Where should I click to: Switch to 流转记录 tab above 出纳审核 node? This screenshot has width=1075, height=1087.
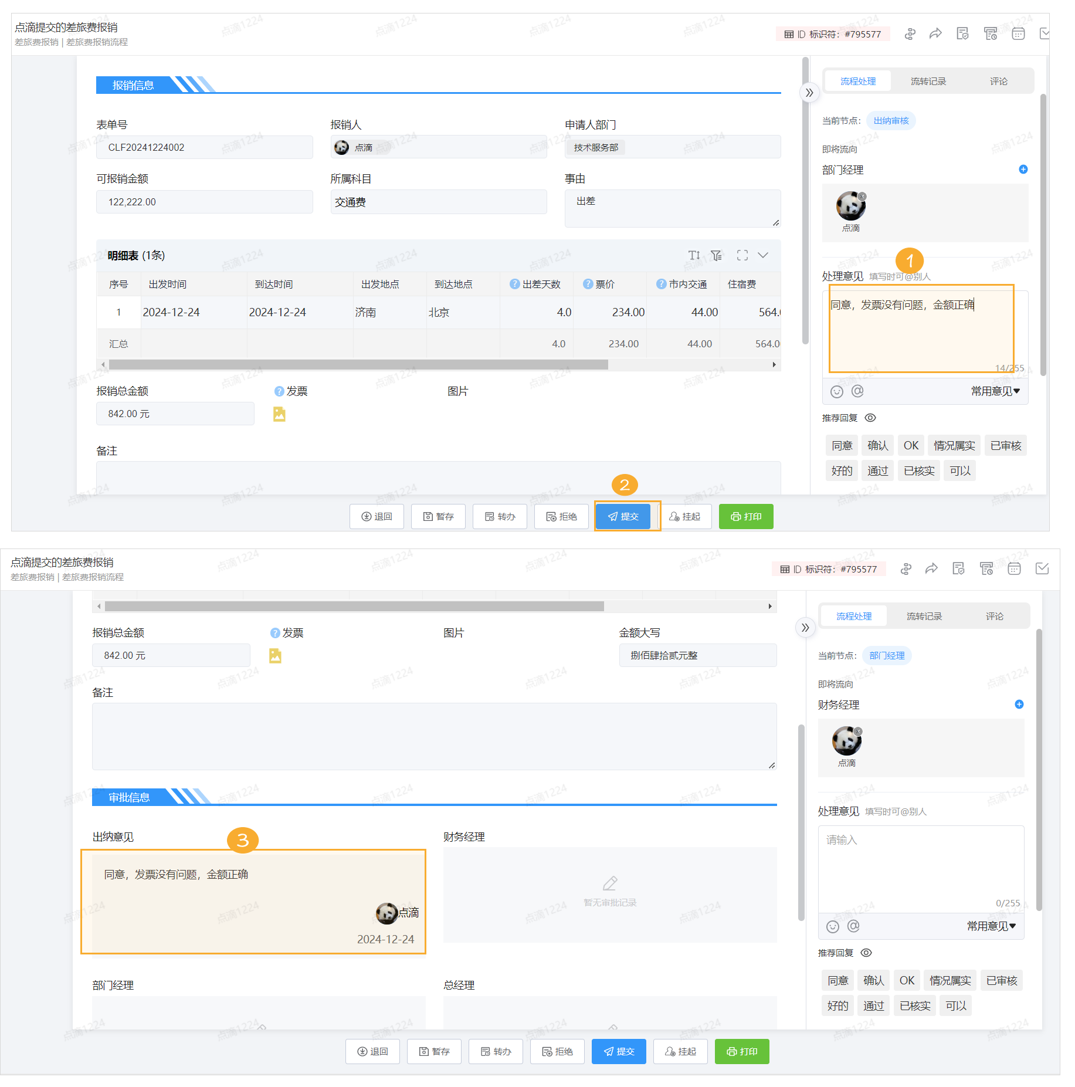coord(928,81)
